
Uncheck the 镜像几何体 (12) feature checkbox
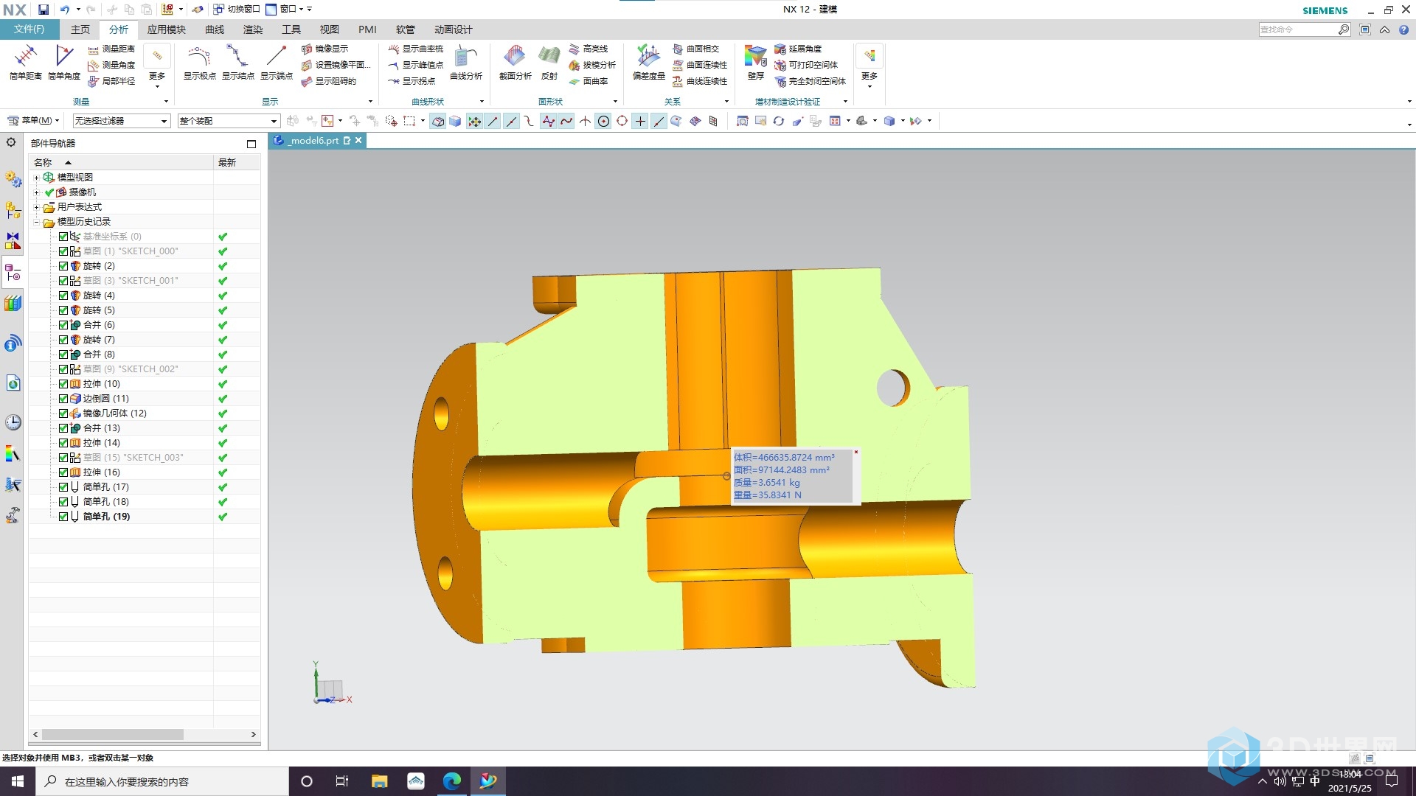pos(63,413)
